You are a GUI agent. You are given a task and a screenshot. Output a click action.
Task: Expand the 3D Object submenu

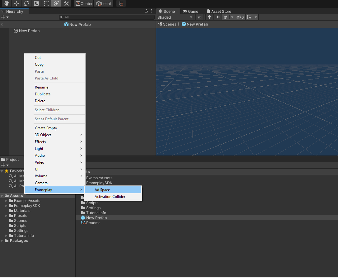click(x=55, y=135)
